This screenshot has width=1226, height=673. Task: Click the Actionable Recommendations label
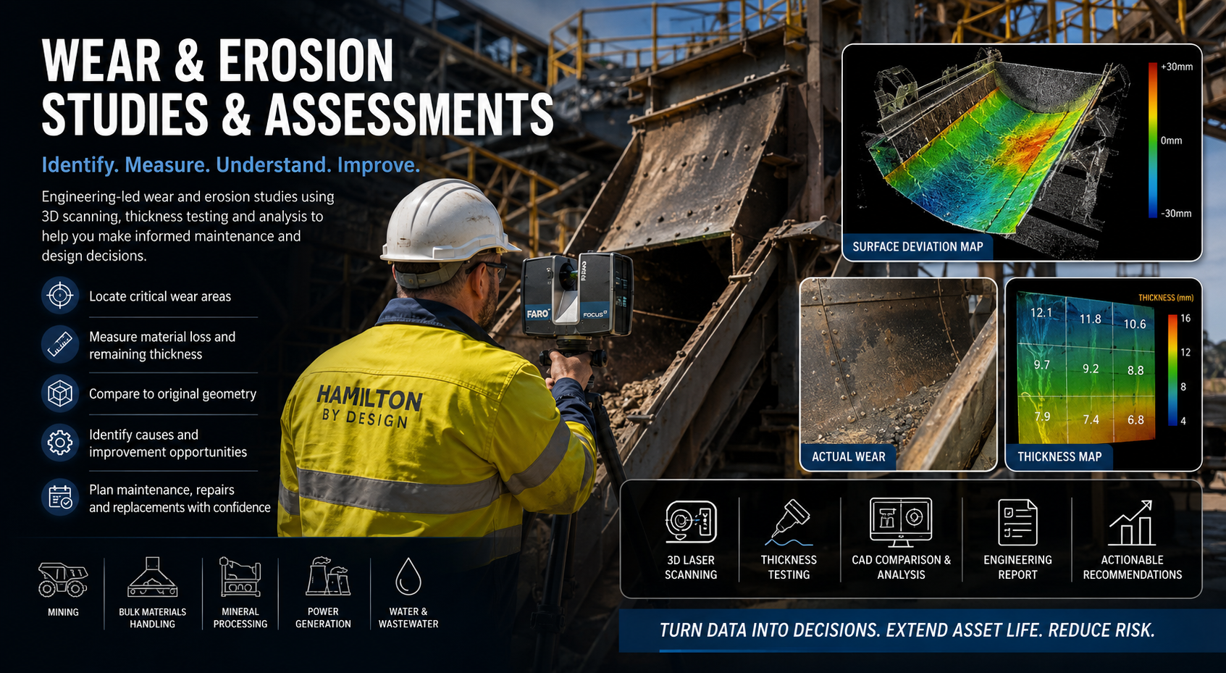pyautogui.click(x=1132, y=567)
